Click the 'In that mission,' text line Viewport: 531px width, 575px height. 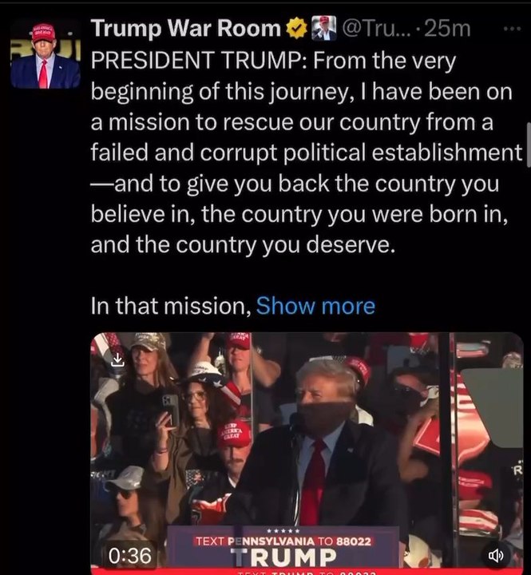(171, 305)
